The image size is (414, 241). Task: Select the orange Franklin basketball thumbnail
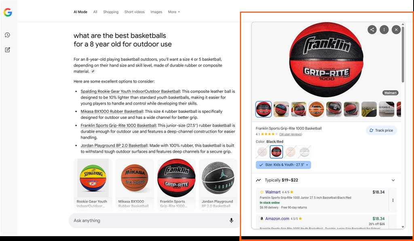[x=316, y=109]
